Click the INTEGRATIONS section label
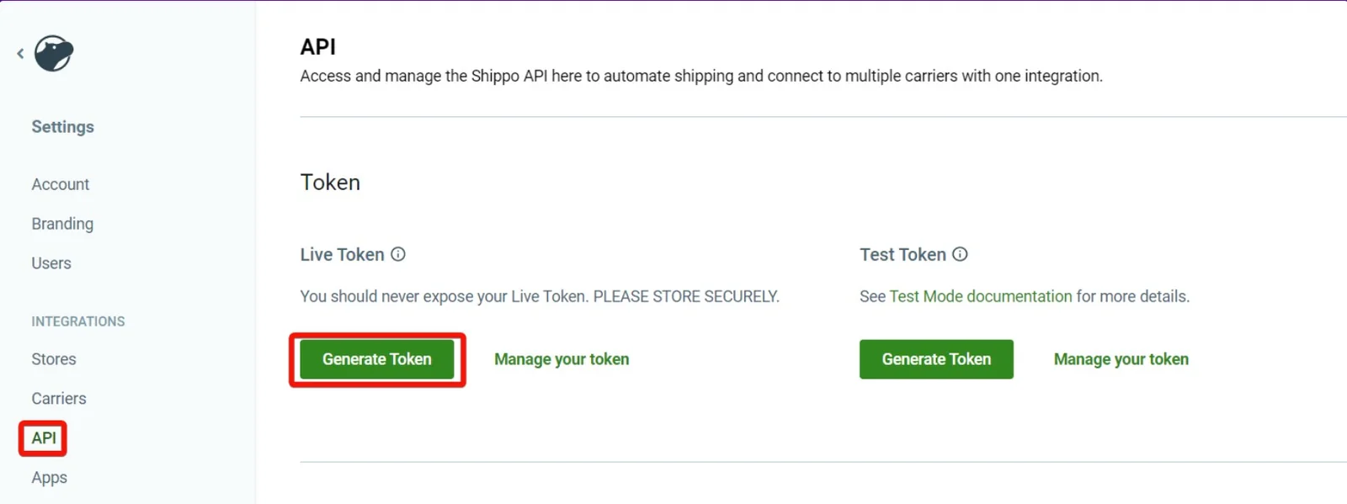The height and width of the screenshot is (504, 1347). pos(78,321)
